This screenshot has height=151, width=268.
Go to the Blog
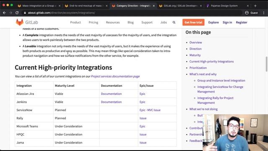tap(131, 22)
